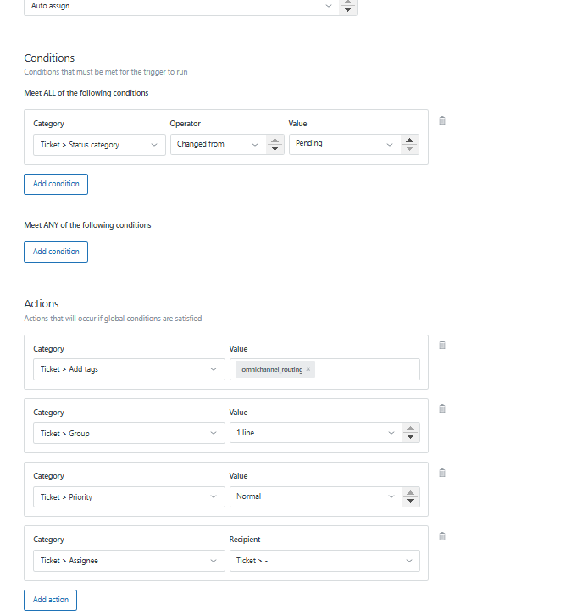
Task: Delete the Group action using trash icon
Action: point(442,408)
